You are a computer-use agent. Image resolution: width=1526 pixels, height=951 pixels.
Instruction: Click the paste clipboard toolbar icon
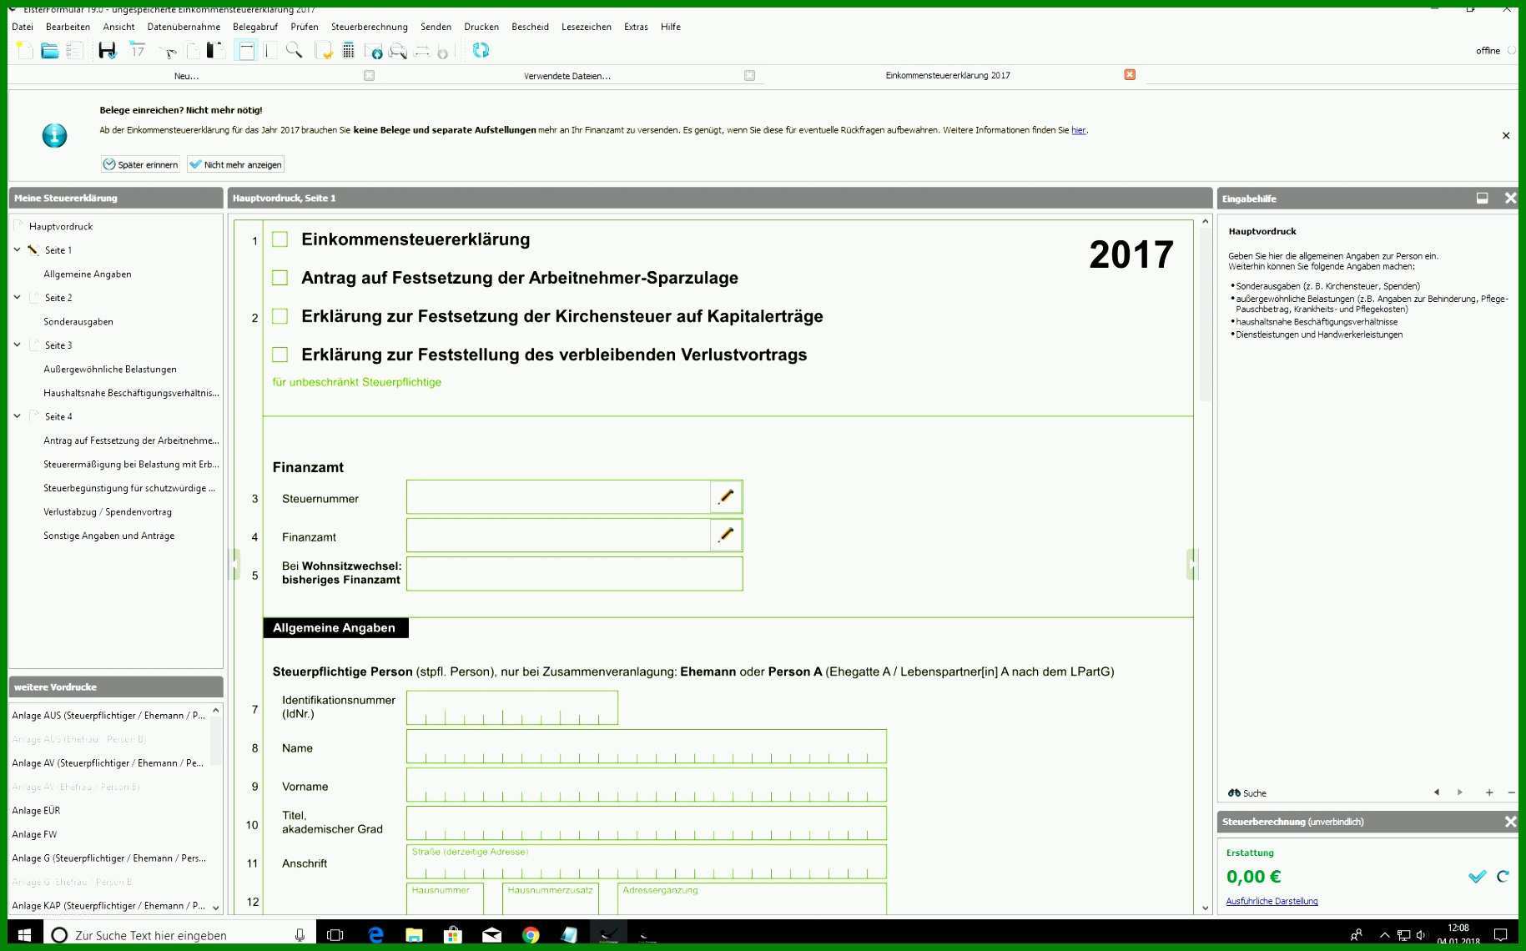[x=215, y=51]
